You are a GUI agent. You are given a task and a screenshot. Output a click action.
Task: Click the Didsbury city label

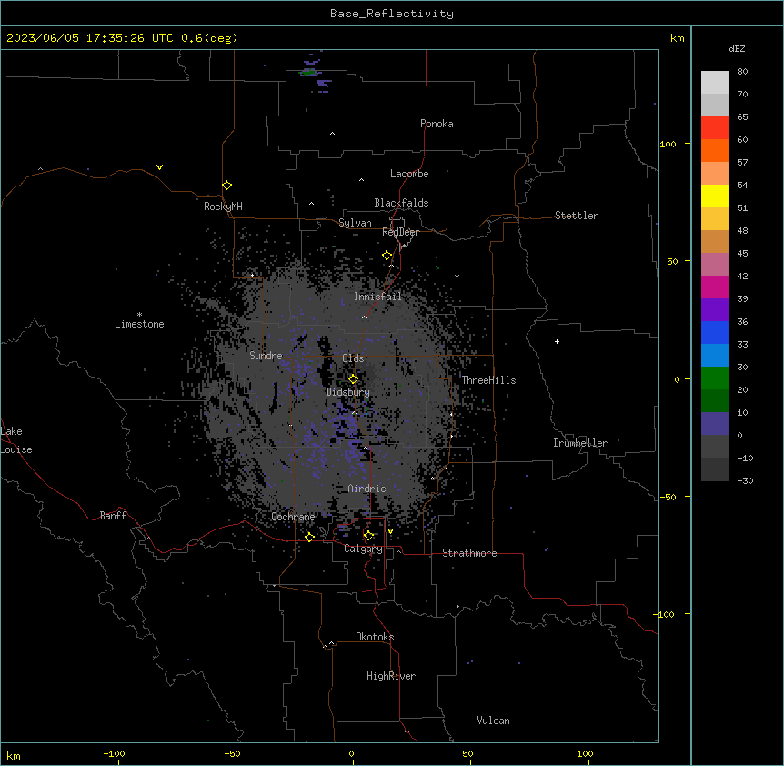tap(348, 392)
